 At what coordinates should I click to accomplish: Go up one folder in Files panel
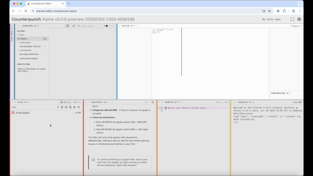58,107
